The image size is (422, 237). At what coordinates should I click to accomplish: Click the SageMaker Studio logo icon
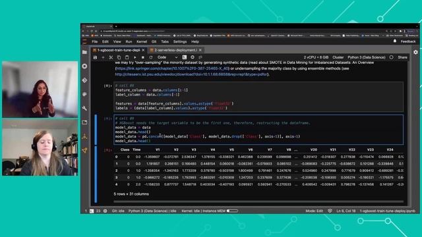point(85,41)
